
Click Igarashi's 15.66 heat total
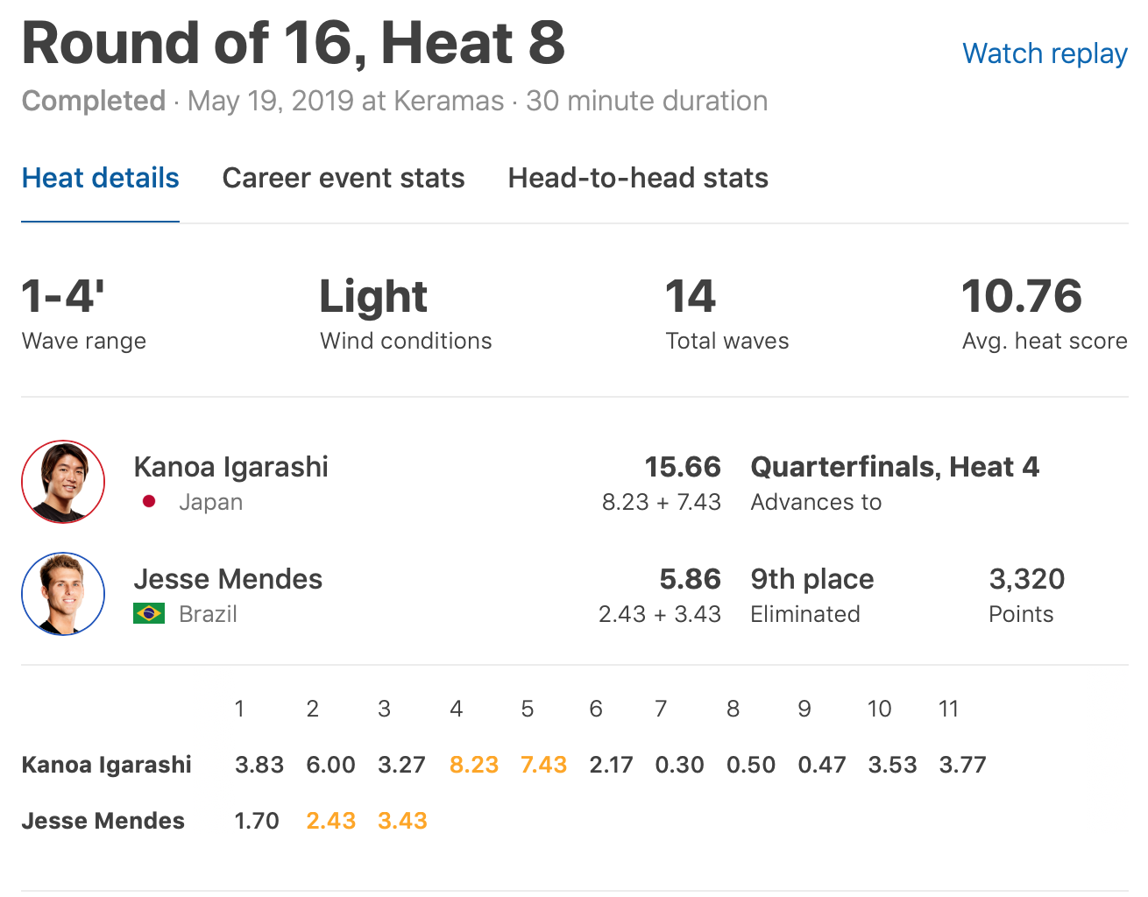coord(683,467)
